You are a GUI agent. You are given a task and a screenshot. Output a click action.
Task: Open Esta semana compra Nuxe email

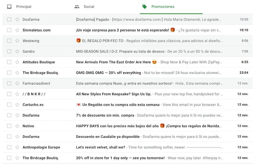click(x=124, y=83)
